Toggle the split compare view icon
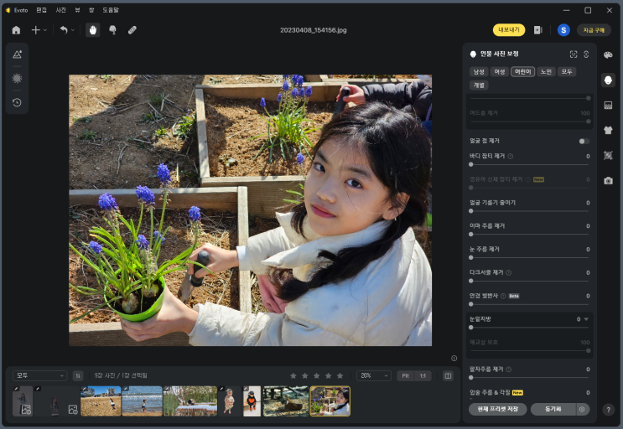 point(448,375)
